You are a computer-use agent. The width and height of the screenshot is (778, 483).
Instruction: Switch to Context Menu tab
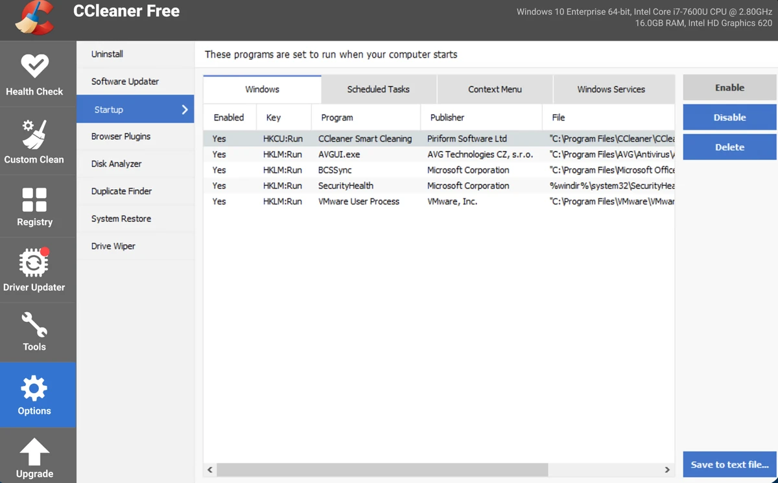click(x=495, y=89)
